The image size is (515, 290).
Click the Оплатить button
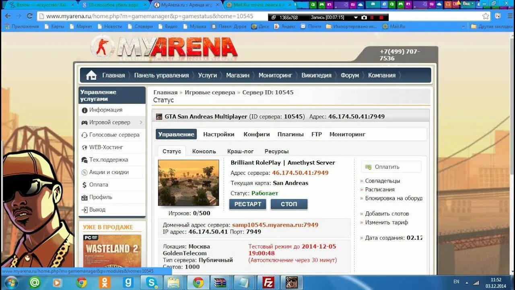point(391,167)
